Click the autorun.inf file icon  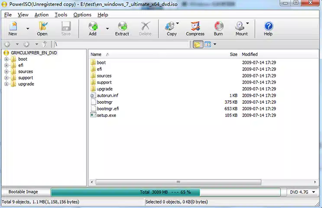93,95
